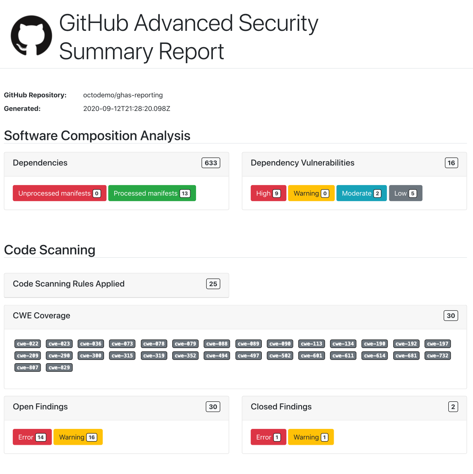Image resolution: width=473 pixels, height=474 pixels.
Task: Click the Moderate vulnerabilities teal badge
Action: click(x=362, y=193)
